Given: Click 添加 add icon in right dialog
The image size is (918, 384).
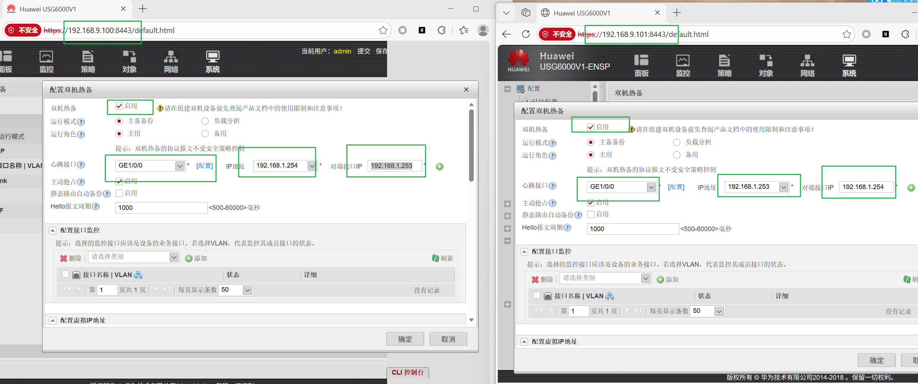Looking at the screenshot, I should [x=660, y=280].
